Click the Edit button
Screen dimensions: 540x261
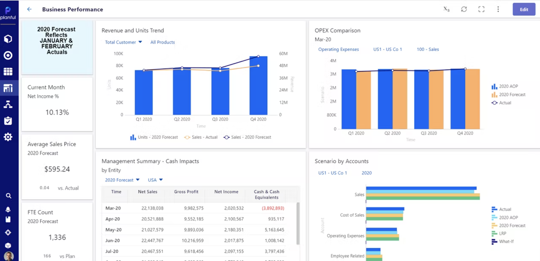[524, 9]
